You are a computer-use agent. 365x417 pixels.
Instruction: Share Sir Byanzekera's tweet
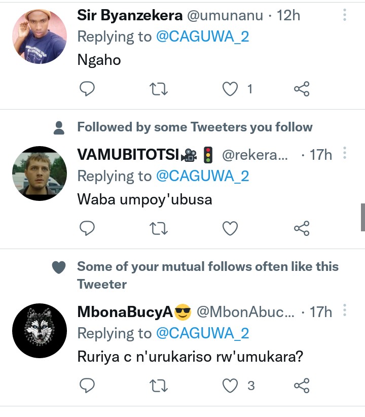coord(302,89)
